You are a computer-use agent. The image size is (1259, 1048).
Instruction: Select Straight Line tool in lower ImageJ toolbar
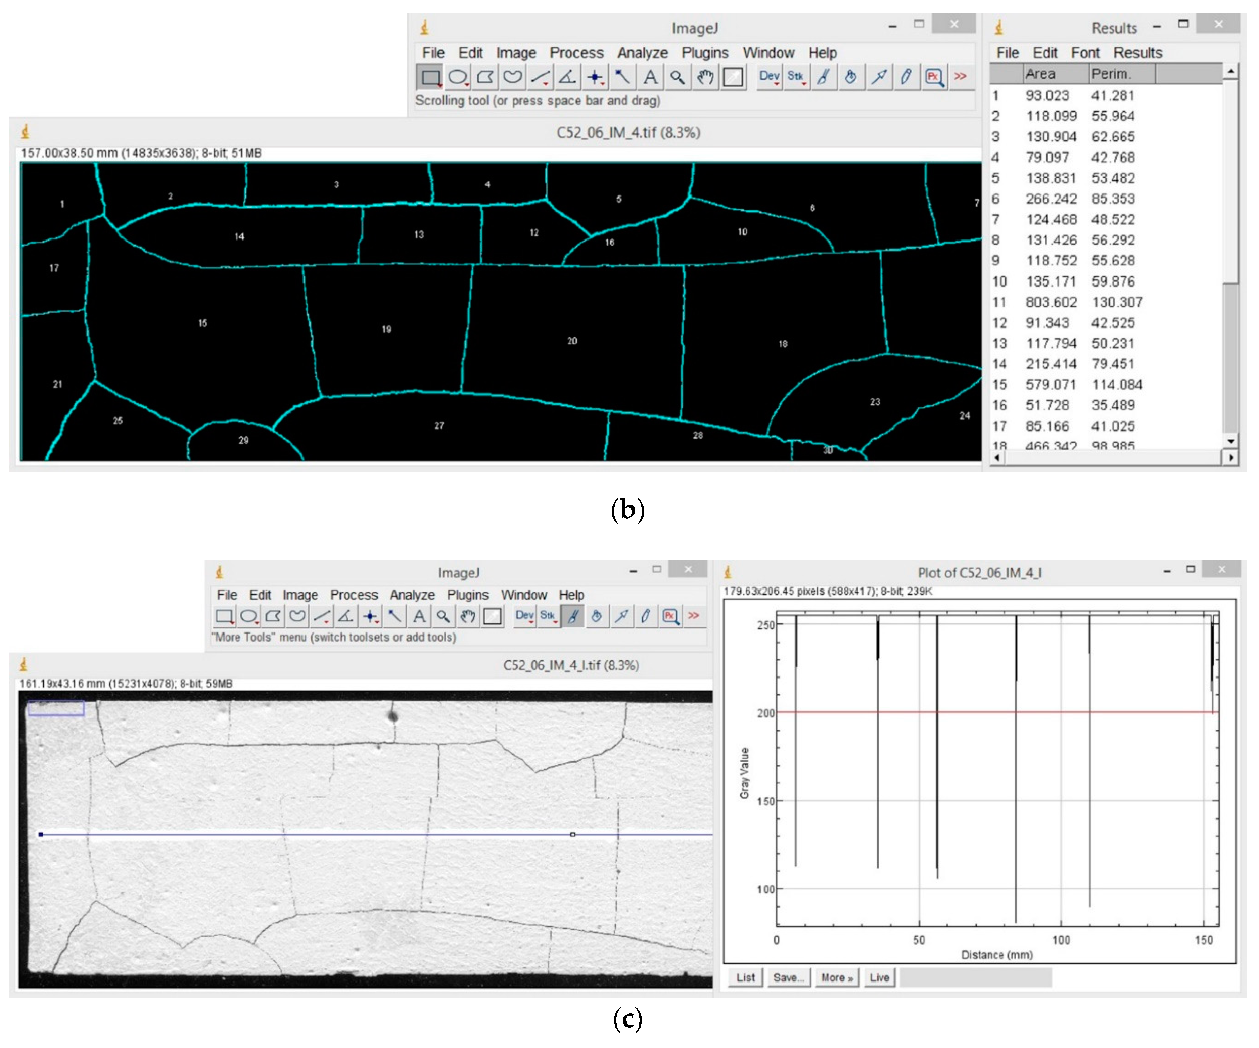[322, 616]
